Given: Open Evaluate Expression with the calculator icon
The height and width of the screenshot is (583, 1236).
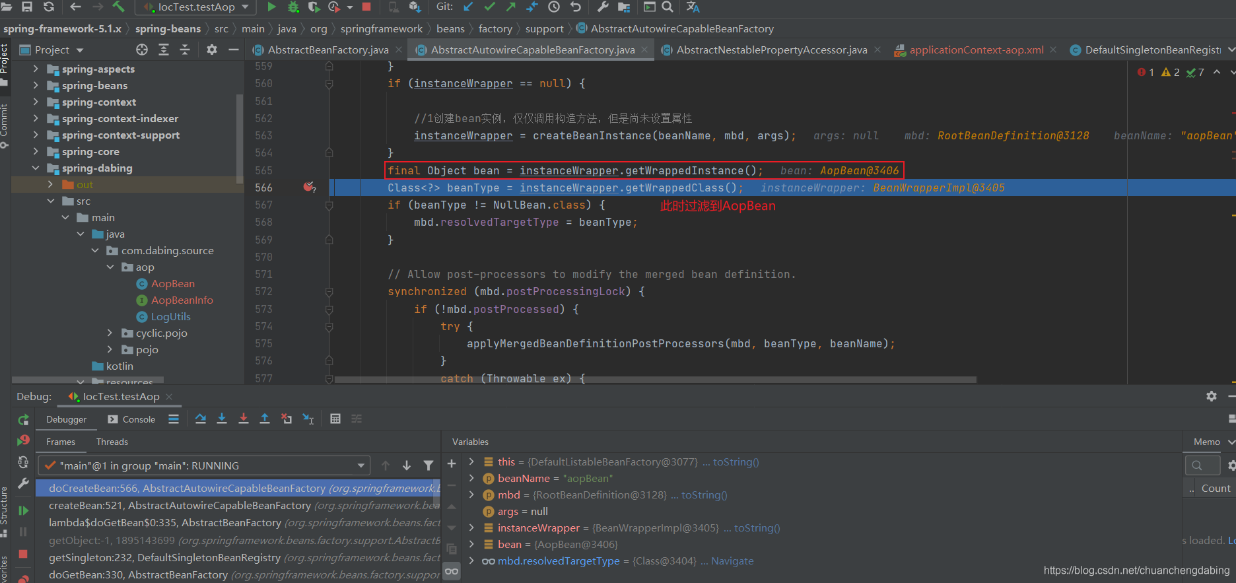Looking at the screenshot, I should [335, 419].
